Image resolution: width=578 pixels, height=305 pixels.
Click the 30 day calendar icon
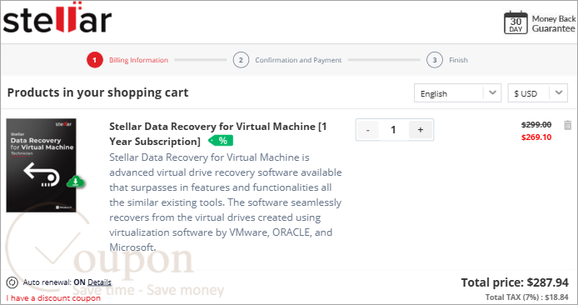[516, 22]
